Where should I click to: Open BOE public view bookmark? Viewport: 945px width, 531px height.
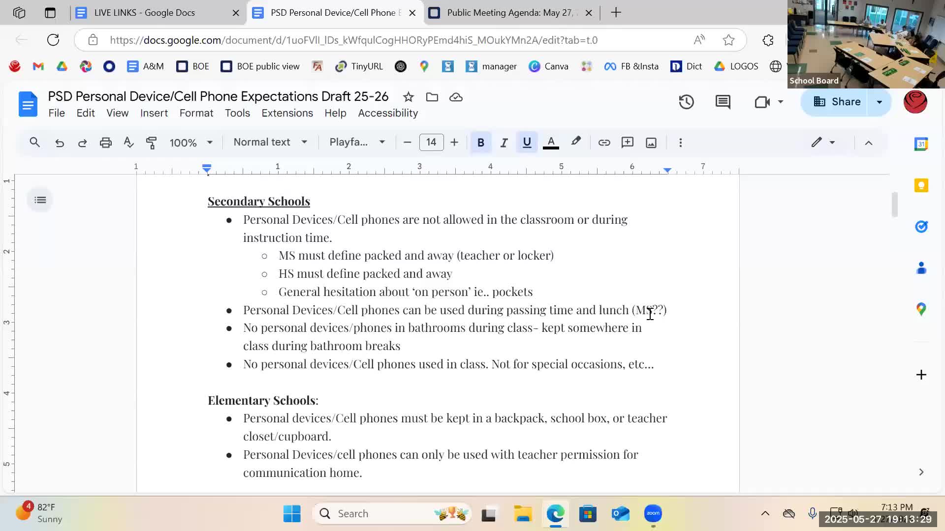(x=260, y=66)
